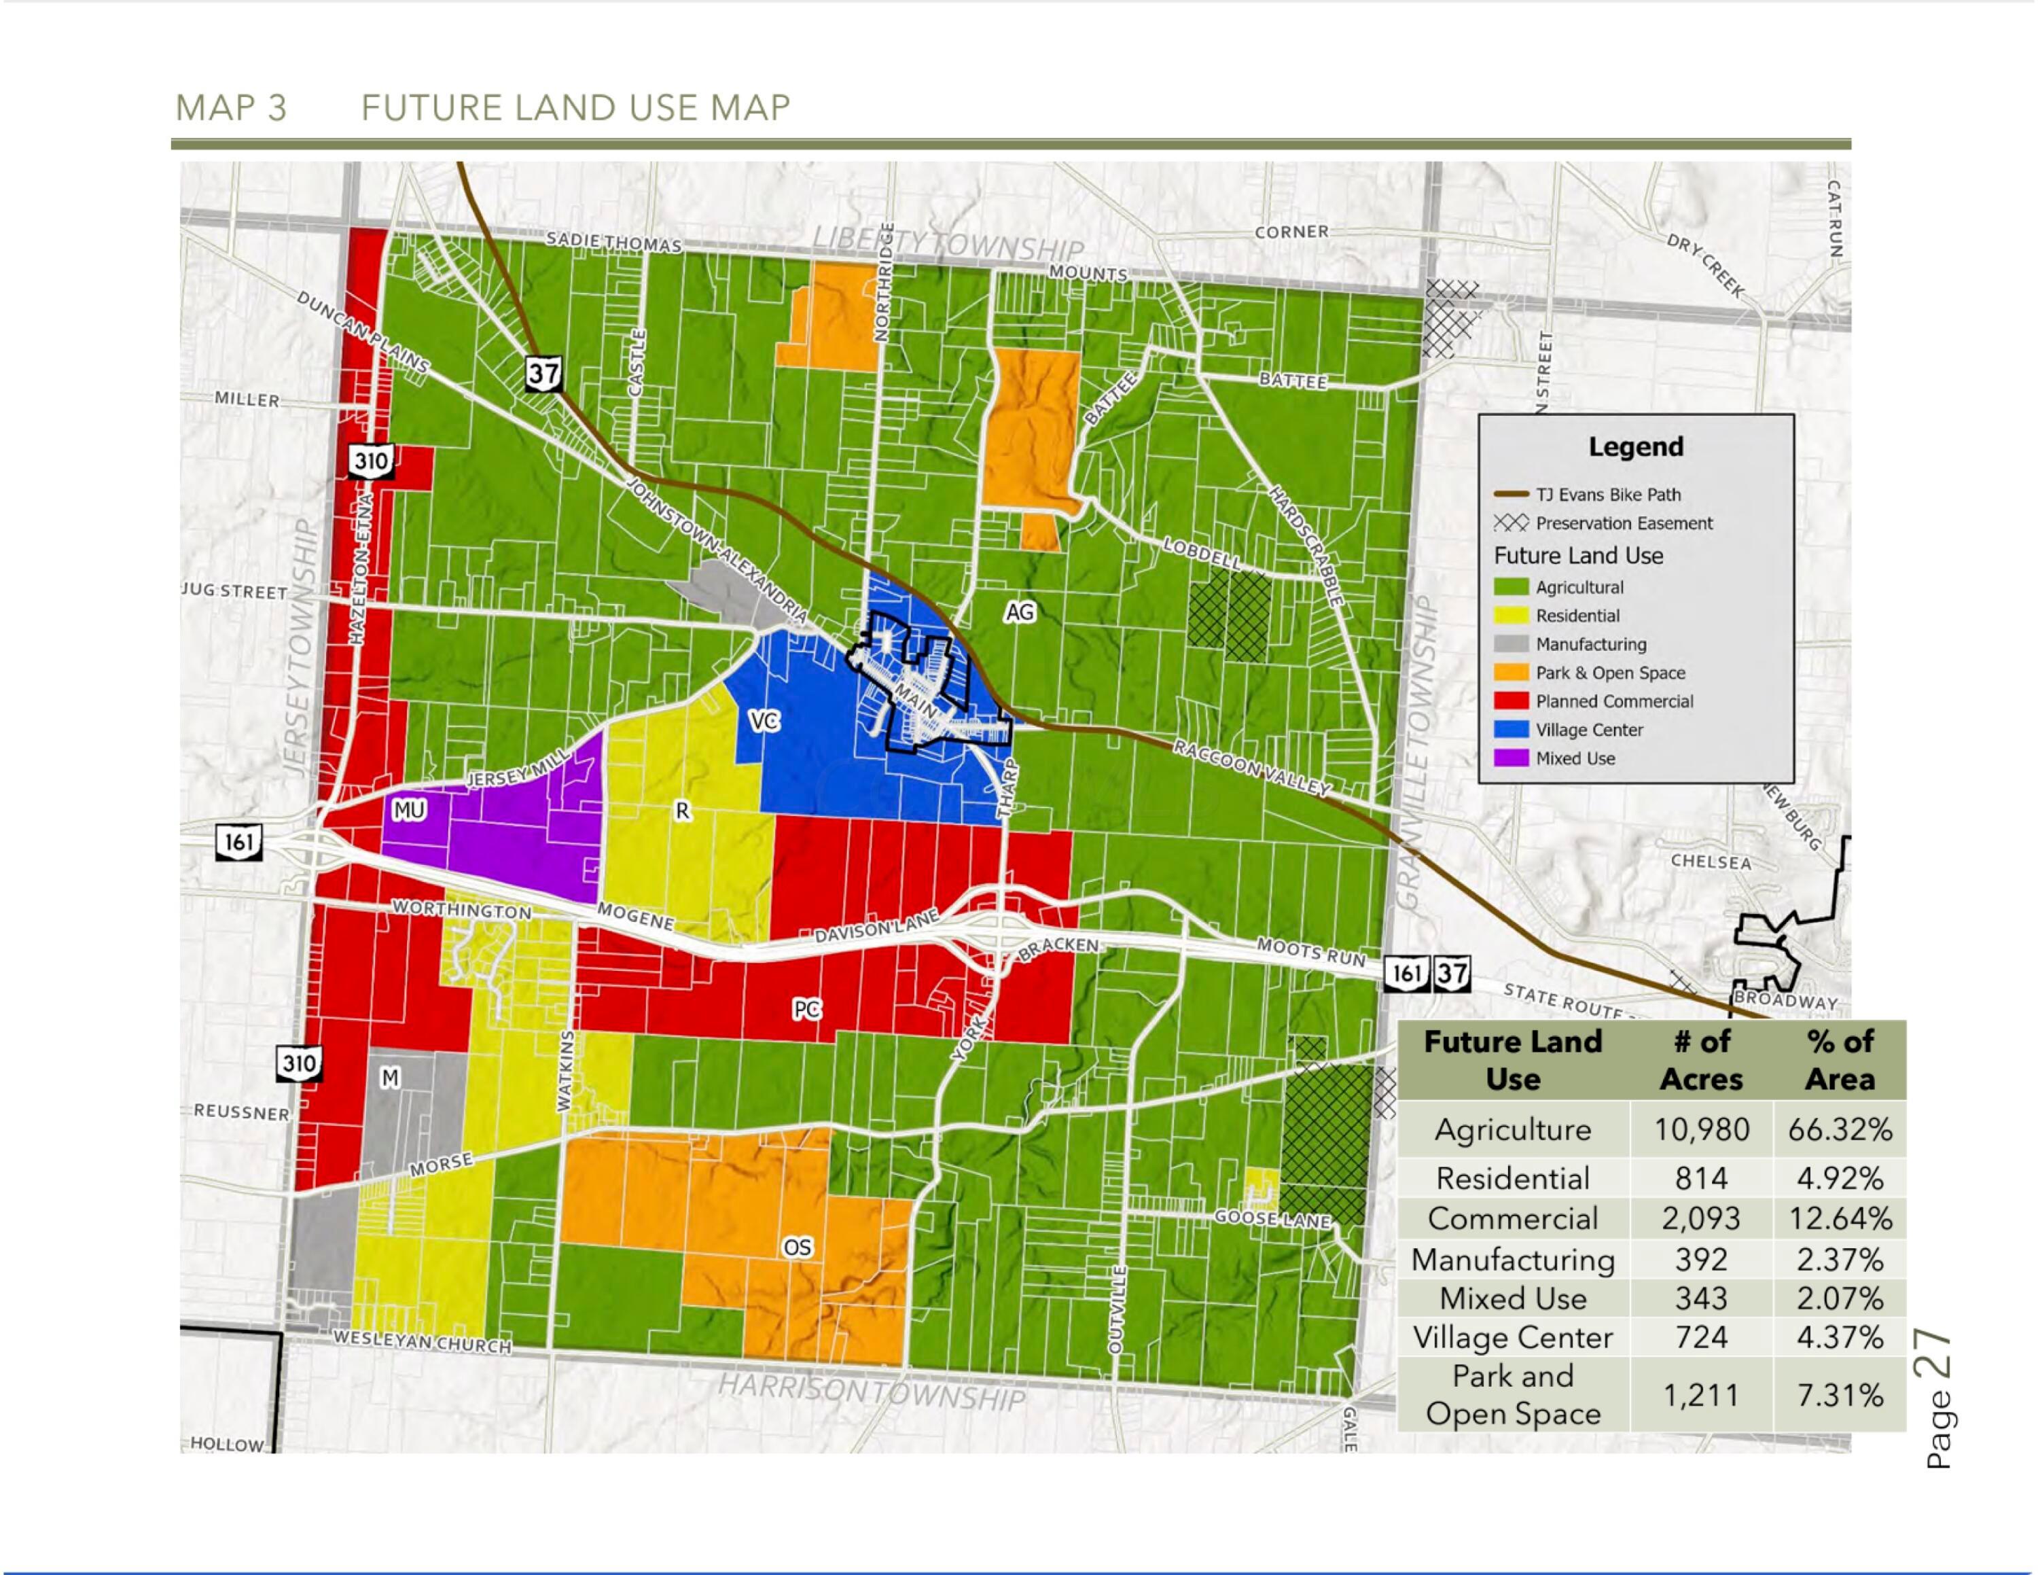Screen dimensions: 2038x1575
Task: Click the Planned Commercial legend text
Action: click(1614, 702)
